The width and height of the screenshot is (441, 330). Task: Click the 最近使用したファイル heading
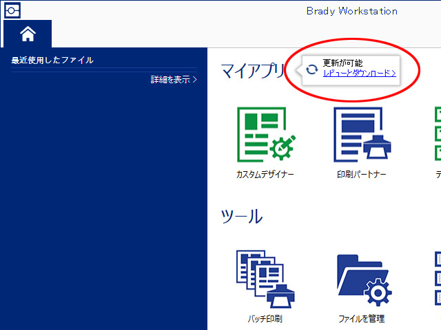[x=52, y=60]
